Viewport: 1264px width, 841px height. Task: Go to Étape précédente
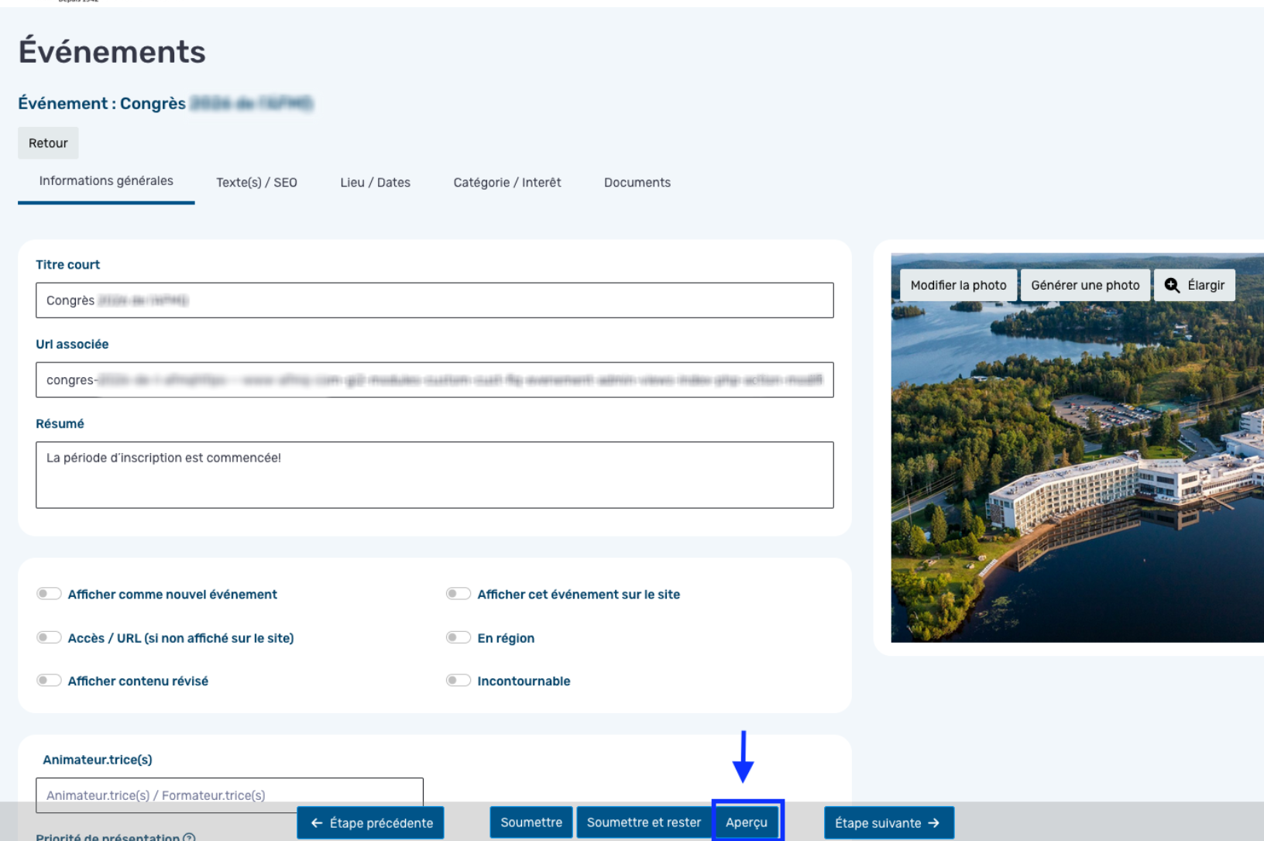(x=371, y=823)
